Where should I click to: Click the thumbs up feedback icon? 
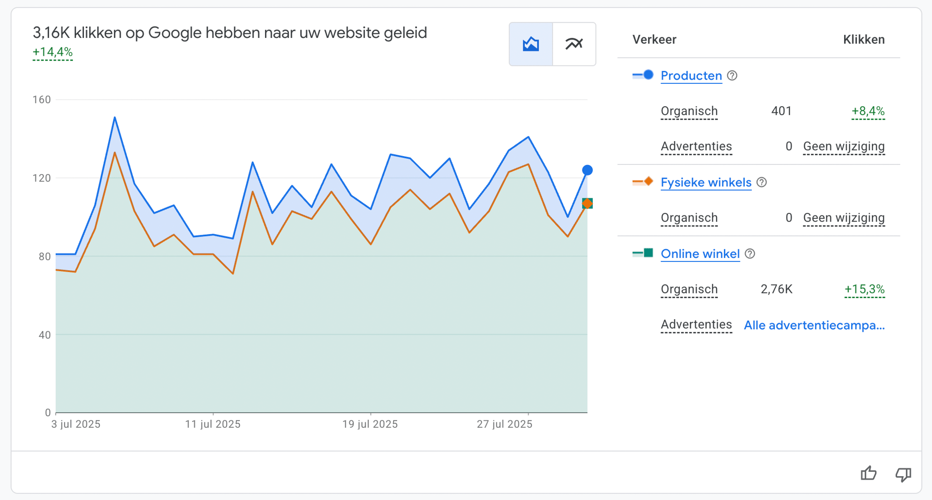tap(868, 473)
